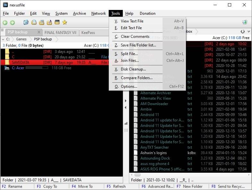
Task: Close the PSP backup tab
Action: (39, 32)
